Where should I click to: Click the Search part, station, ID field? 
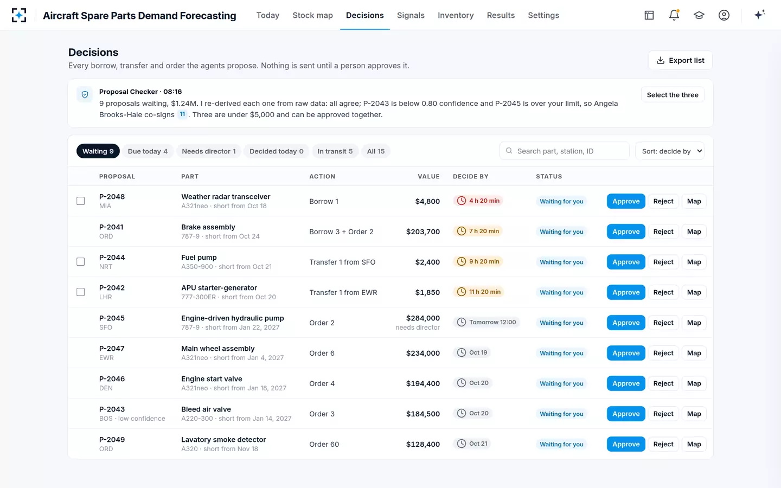[565, 151]
